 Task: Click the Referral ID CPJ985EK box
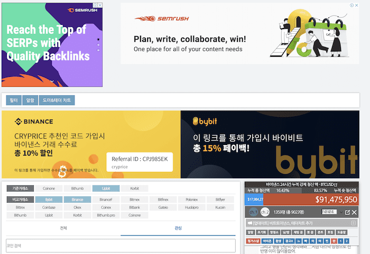[140, 162]
